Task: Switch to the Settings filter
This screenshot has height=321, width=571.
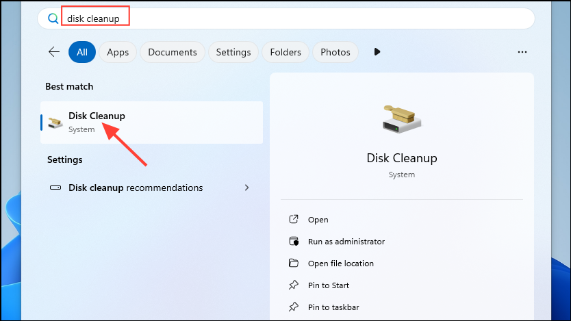Action: point(233,52)
